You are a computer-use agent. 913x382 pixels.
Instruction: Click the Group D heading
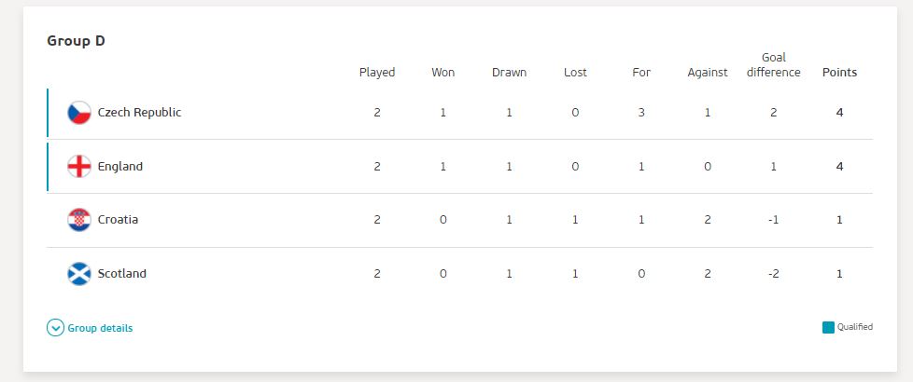pos(76,41)
